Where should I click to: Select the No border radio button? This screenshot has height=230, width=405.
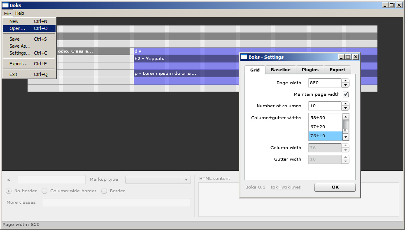9,191
